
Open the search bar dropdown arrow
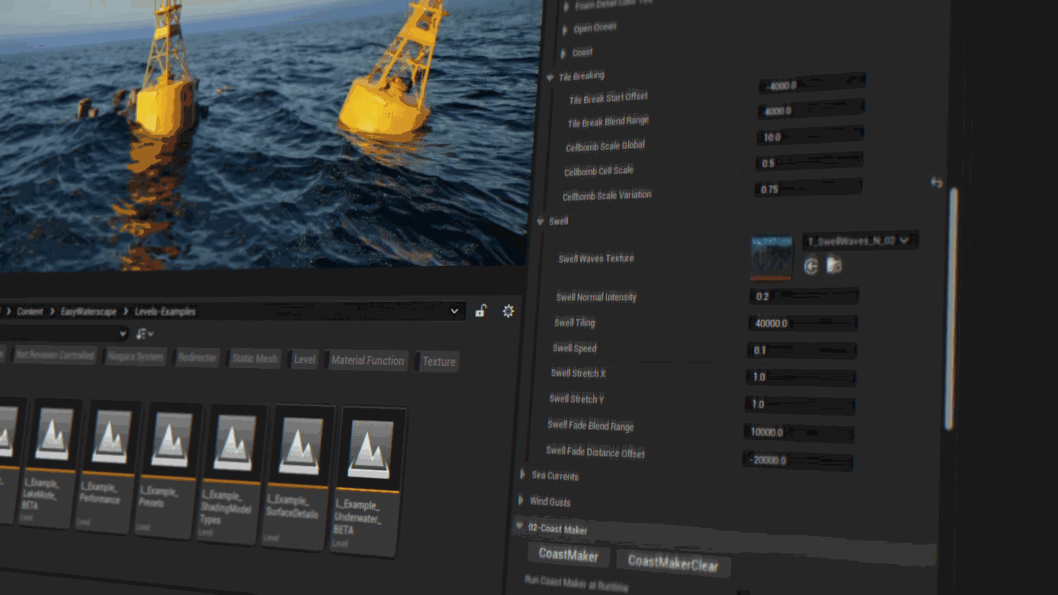point(122,334)
